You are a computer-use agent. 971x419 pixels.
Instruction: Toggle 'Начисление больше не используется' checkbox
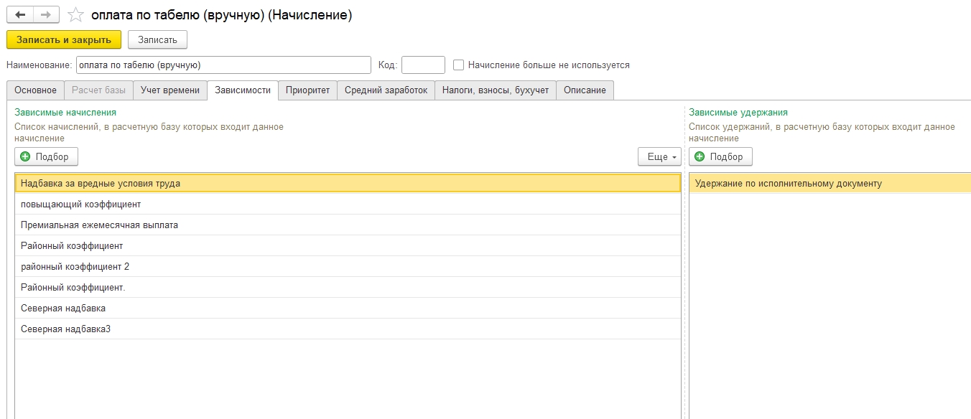coord(459,65)
